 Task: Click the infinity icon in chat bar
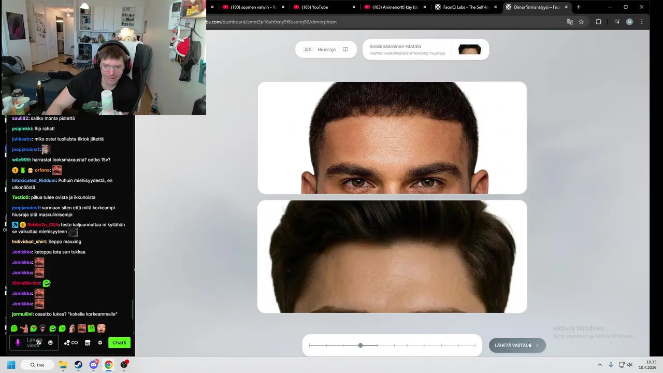point(75,342)
